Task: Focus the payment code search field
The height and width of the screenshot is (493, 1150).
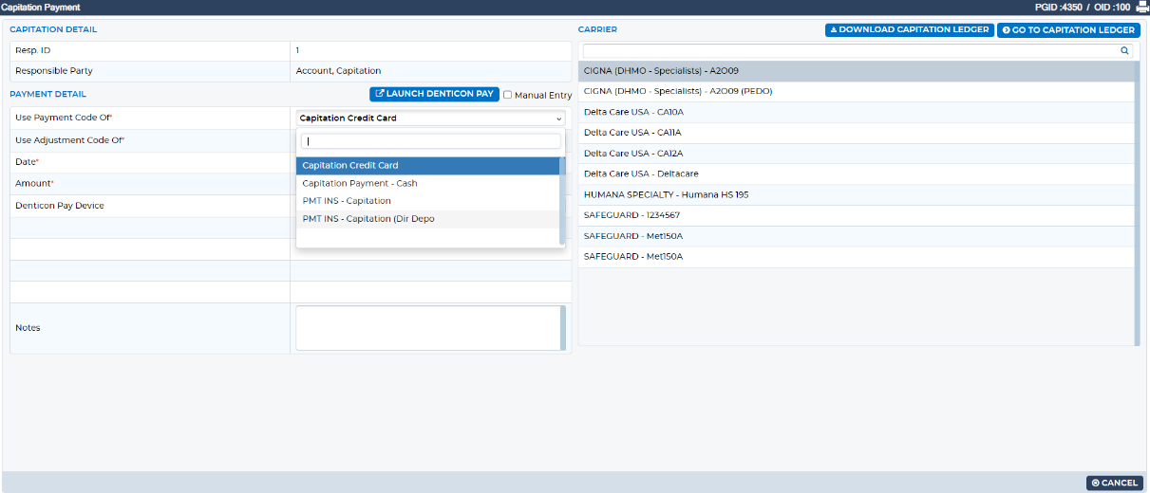Action: 430,141
